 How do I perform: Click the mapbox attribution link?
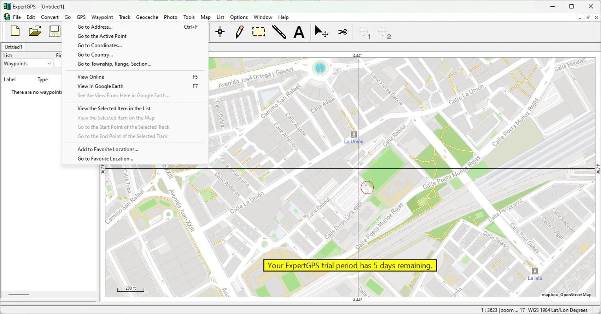tap(550, 295)
